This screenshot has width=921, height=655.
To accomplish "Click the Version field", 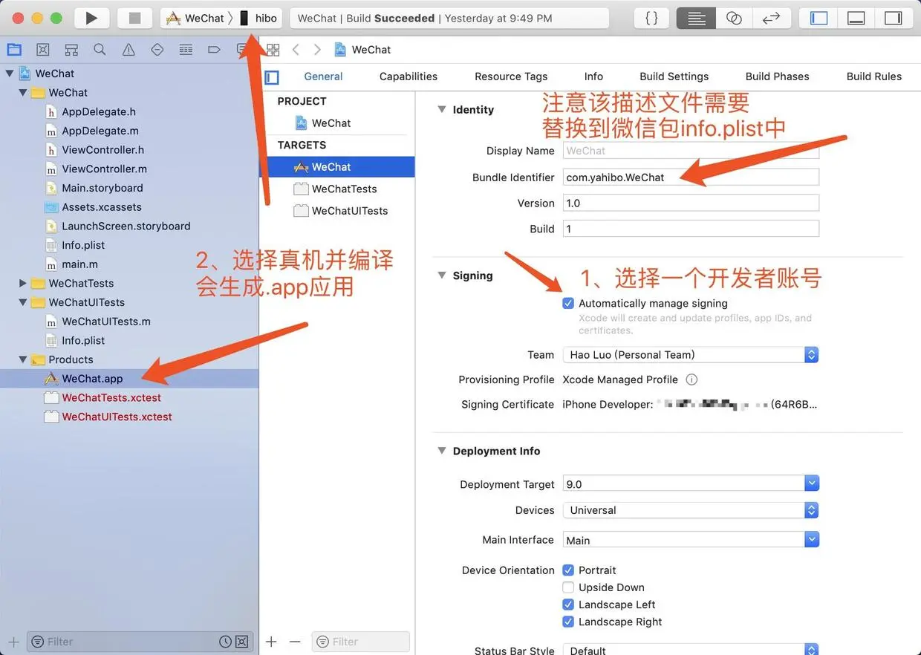I will pos(691,203).
